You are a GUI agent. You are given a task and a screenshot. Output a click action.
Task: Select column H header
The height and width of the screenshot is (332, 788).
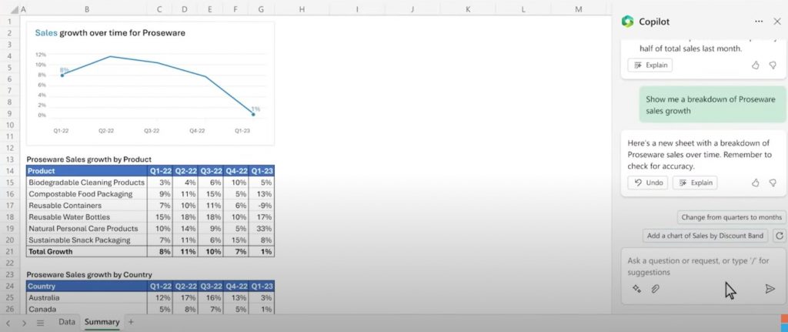pyautogui.click(x=302, y=9)
